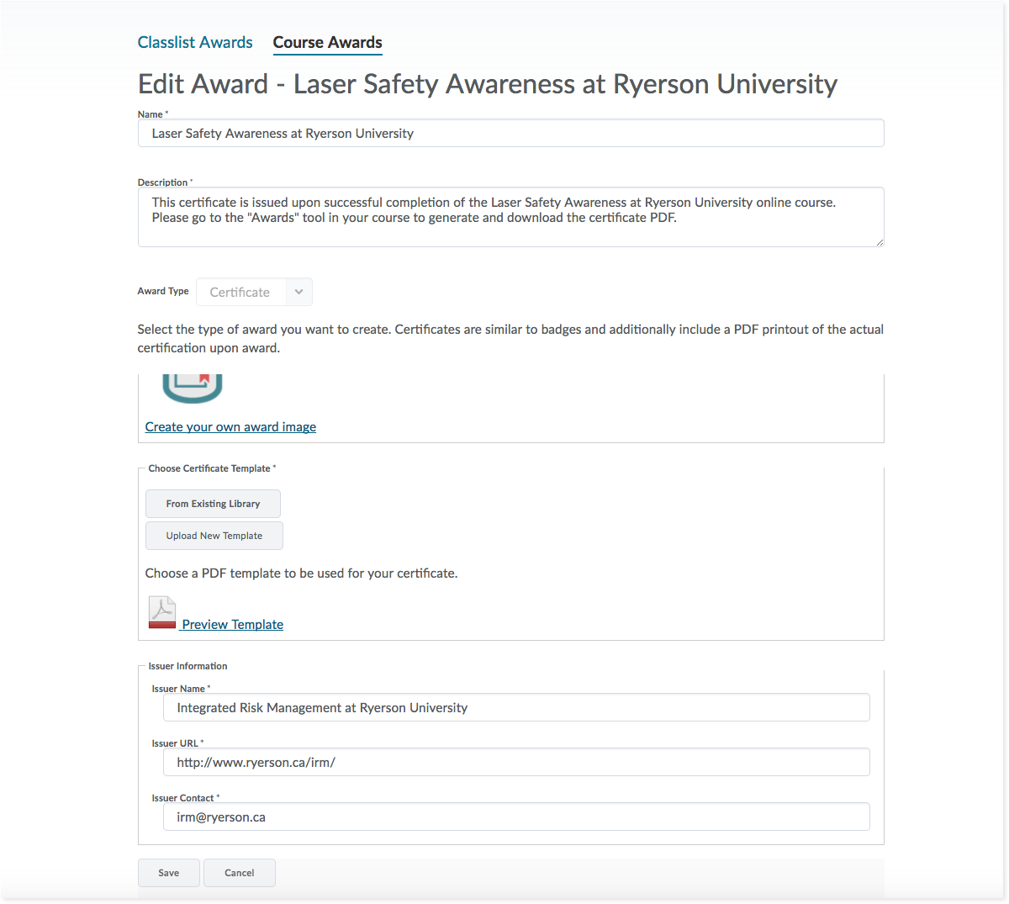Image resolution: width=1009 pixels, height=904 pixels.
Task: Click the Award Type label
Action: (x=163, y=291)
